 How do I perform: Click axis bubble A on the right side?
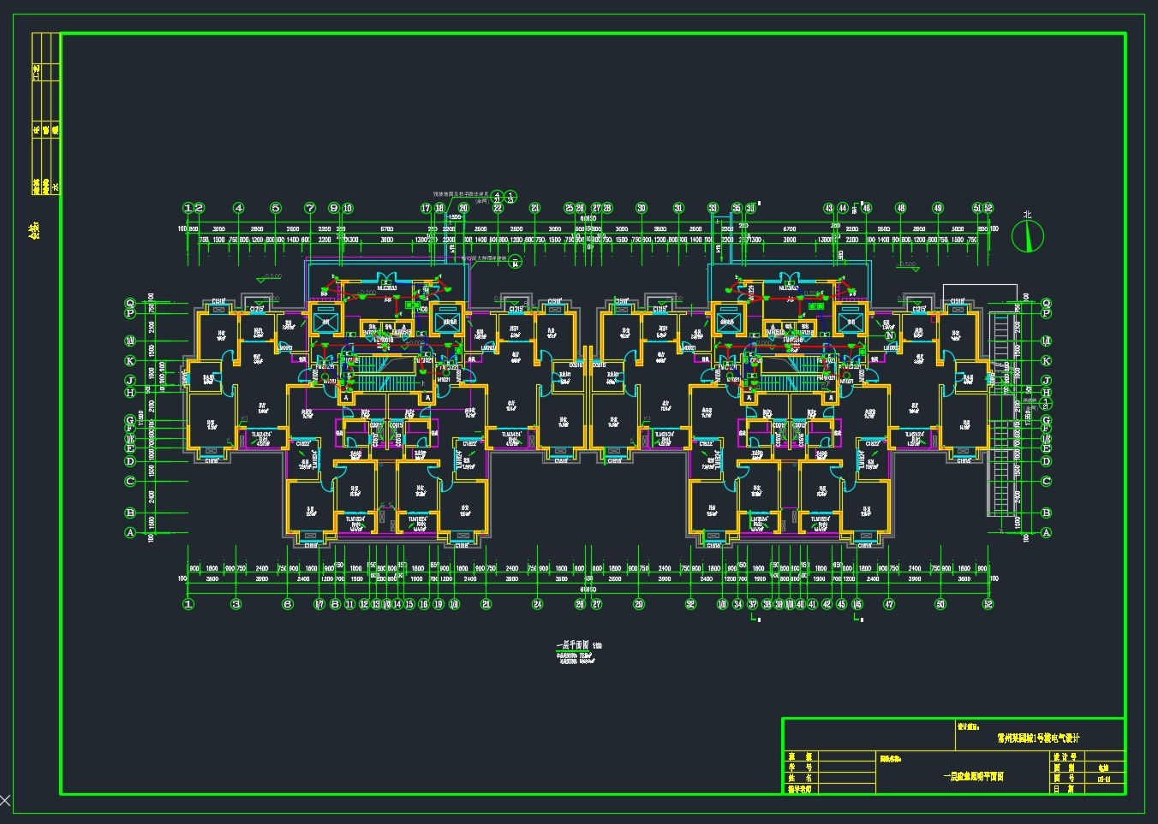(x=1046, y=532)
